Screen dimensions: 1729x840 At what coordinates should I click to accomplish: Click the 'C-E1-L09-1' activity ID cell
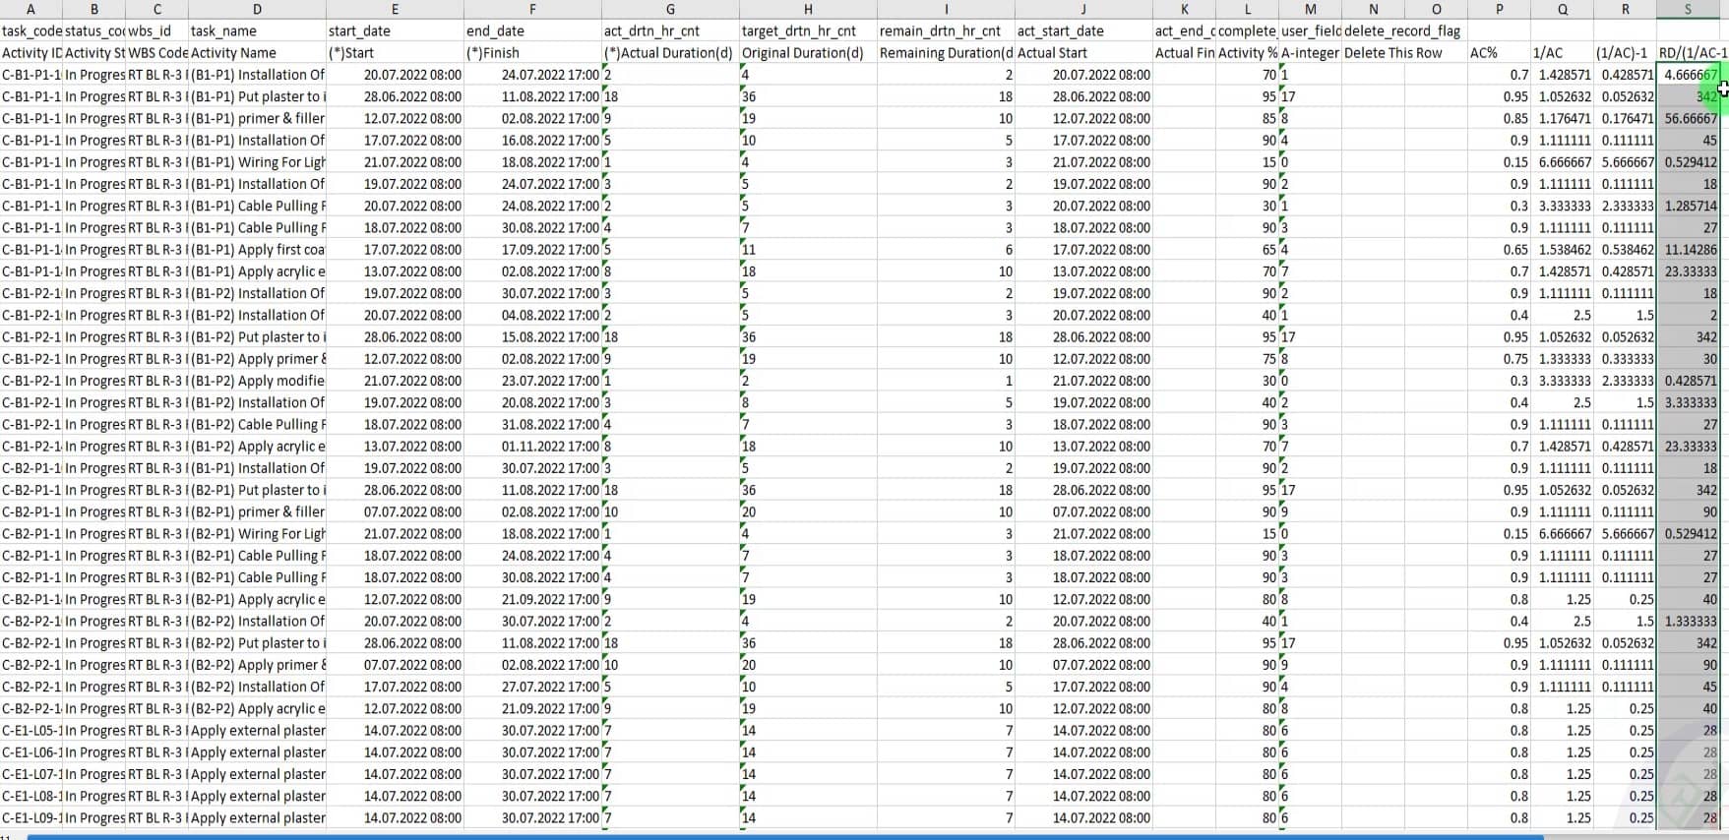tap(31, 818)
